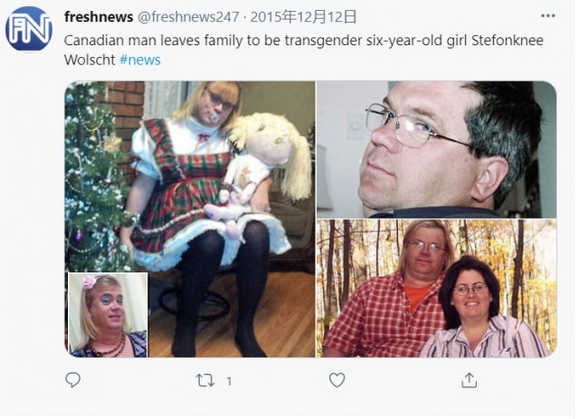Open photo of plaid dress with doll
The width and height of the screenshot is (579, 419).
click(190, 219)
